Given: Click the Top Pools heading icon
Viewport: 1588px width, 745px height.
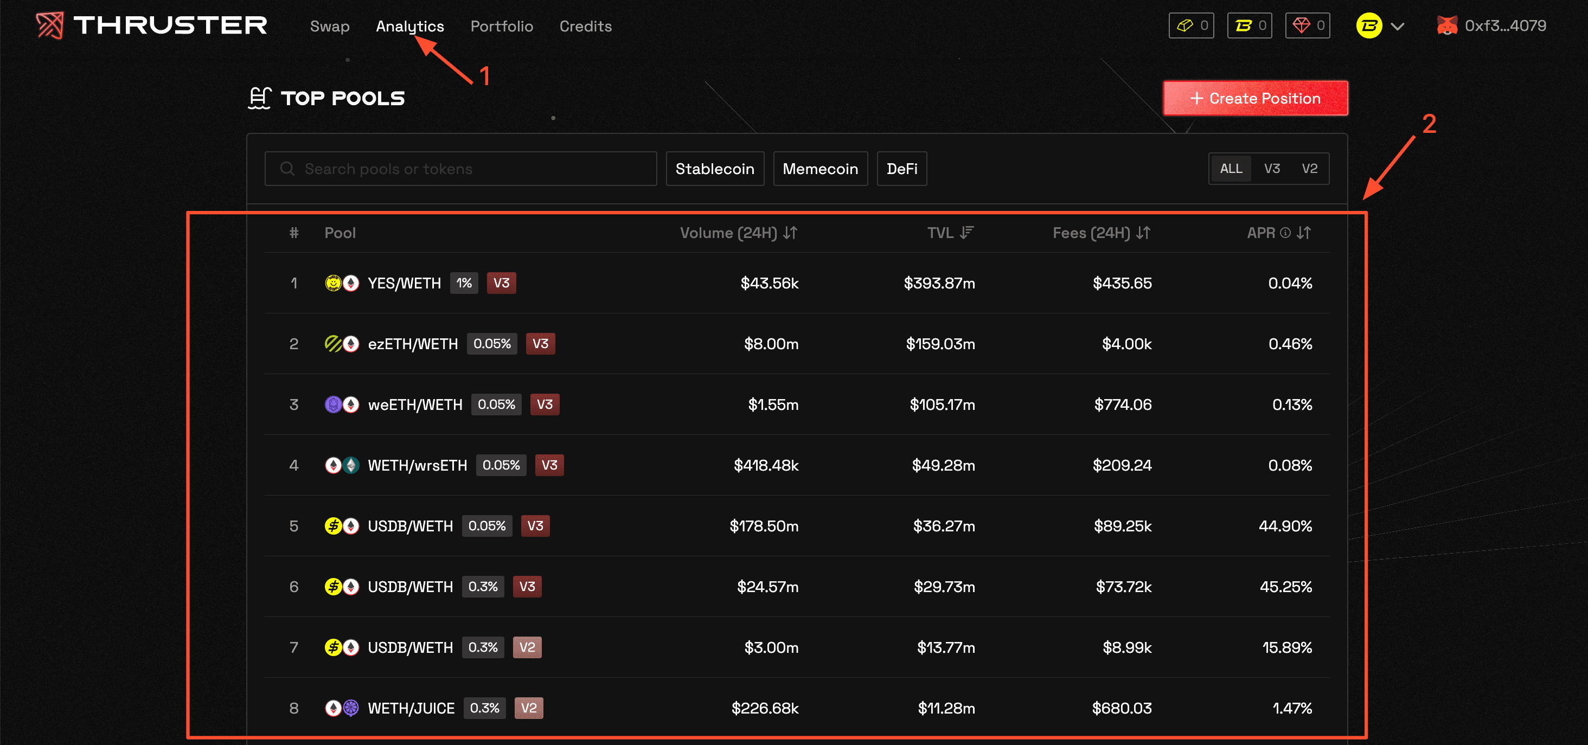Looking at the screenshot, I should (x=260, y=98).
